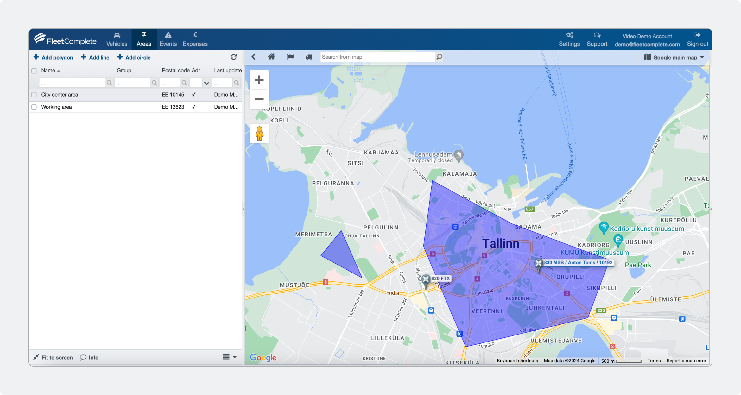Open the Google main map dropdown
Viewport: 741px width, 395px height.
[x=674, y=57]
